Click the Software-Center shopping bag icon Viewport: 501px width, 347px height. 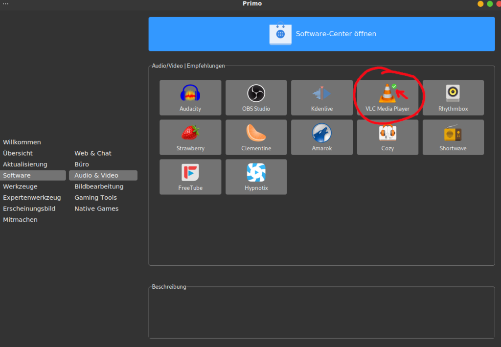pos(280,34)
